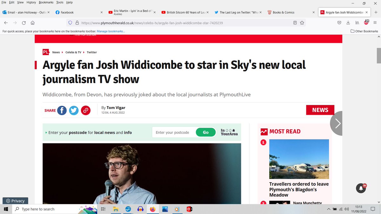The image size is (381, 214).
Task: Bookmark this page with the star
Action: click(302, 23)
